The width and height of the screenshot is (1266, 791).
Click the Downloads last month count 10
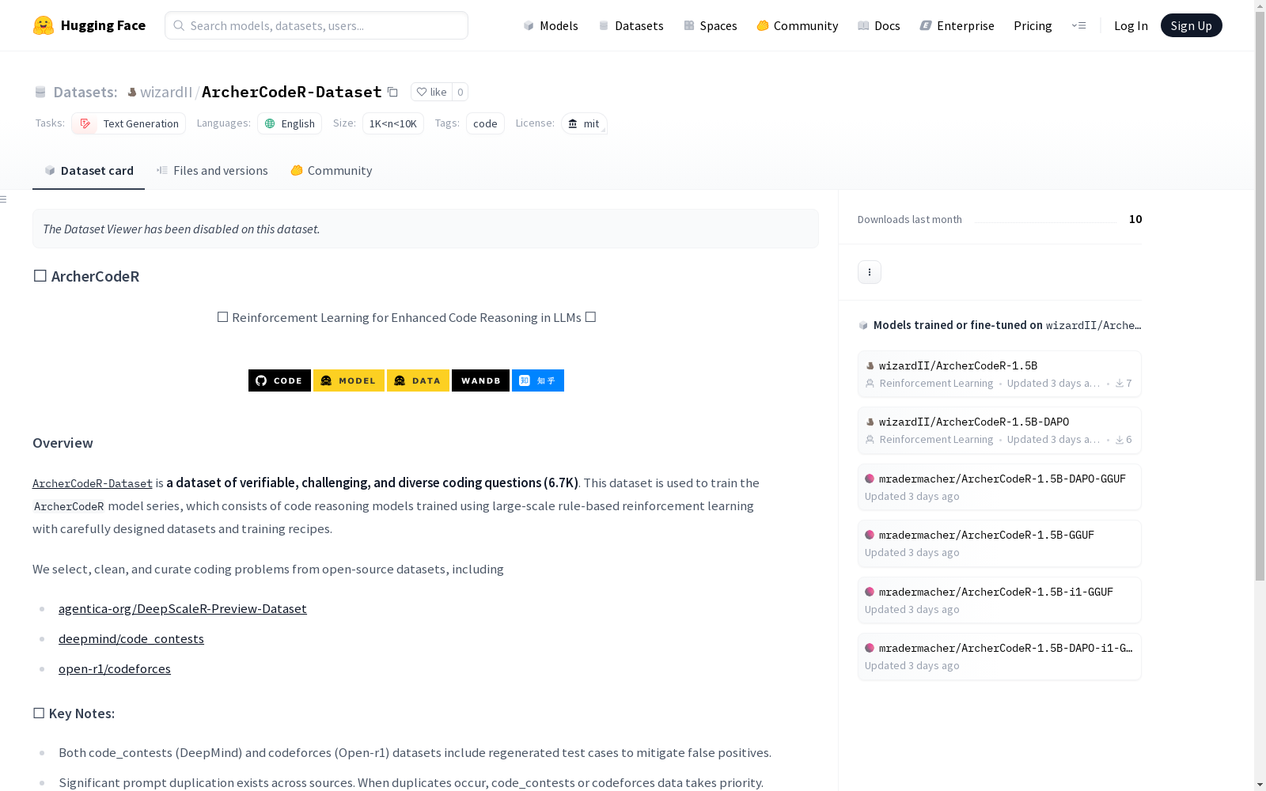coord(1135,219)
